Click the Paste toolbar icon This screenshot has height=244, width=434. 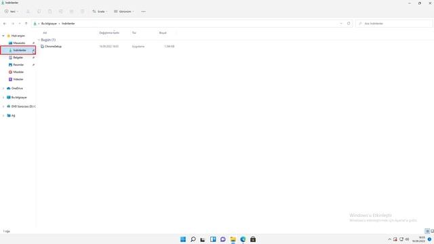(x=50, y=12)
